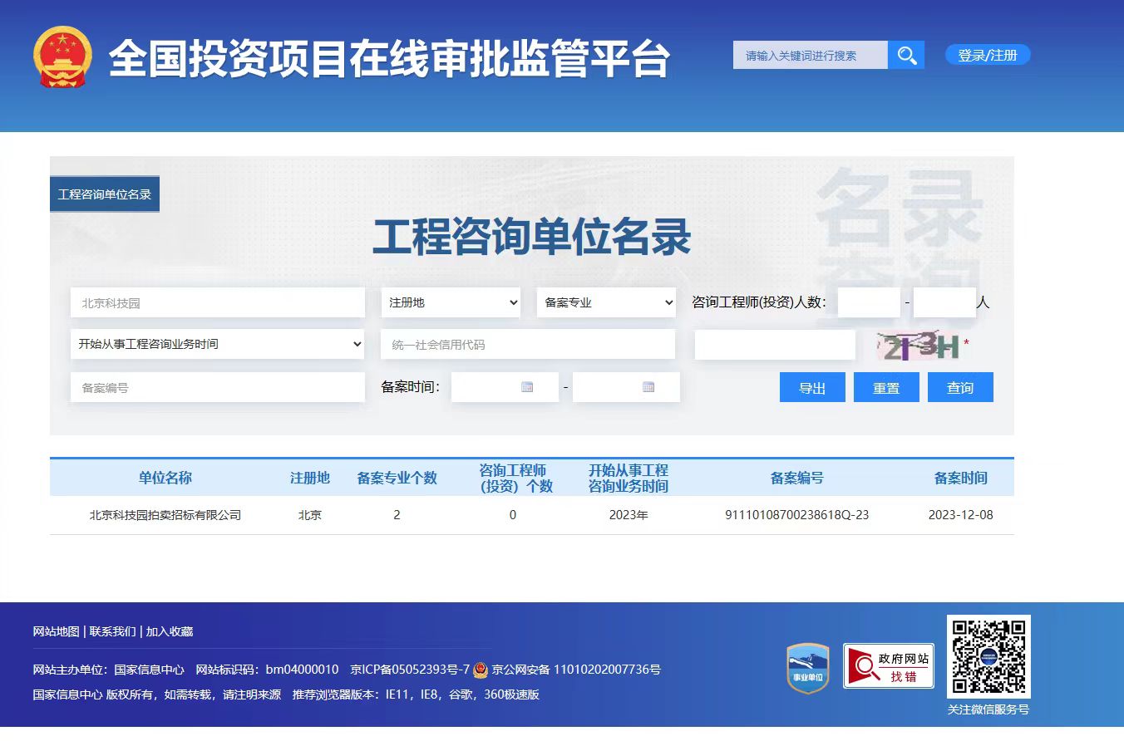Image resolution: width=1124 pixels, height=741 pixels.
Task: Click the 导出 button
Action: [812, 388]
